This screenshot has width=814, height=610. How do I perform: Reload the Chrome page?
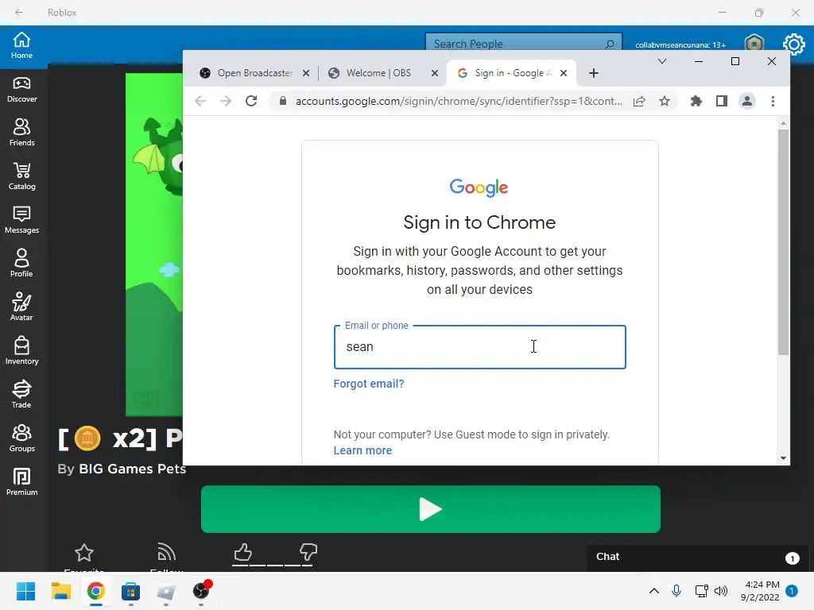click(251, 101)
